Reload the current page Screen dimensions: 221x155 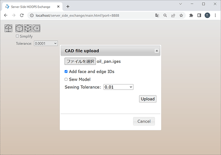22,15
